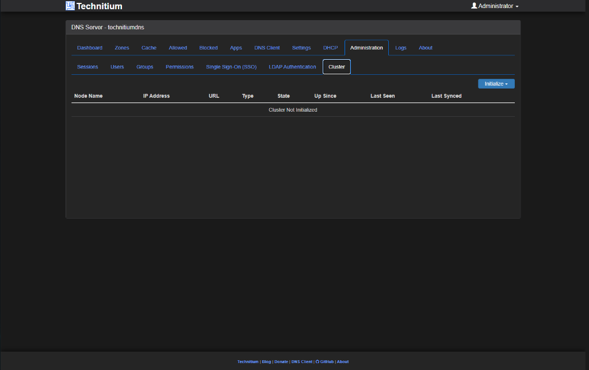
Task: Open the Single Sign-On (SSO) sub-tab
Action: (x=231, y=67)
